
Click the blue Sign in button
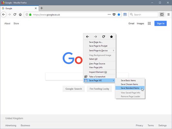(160, 23)
